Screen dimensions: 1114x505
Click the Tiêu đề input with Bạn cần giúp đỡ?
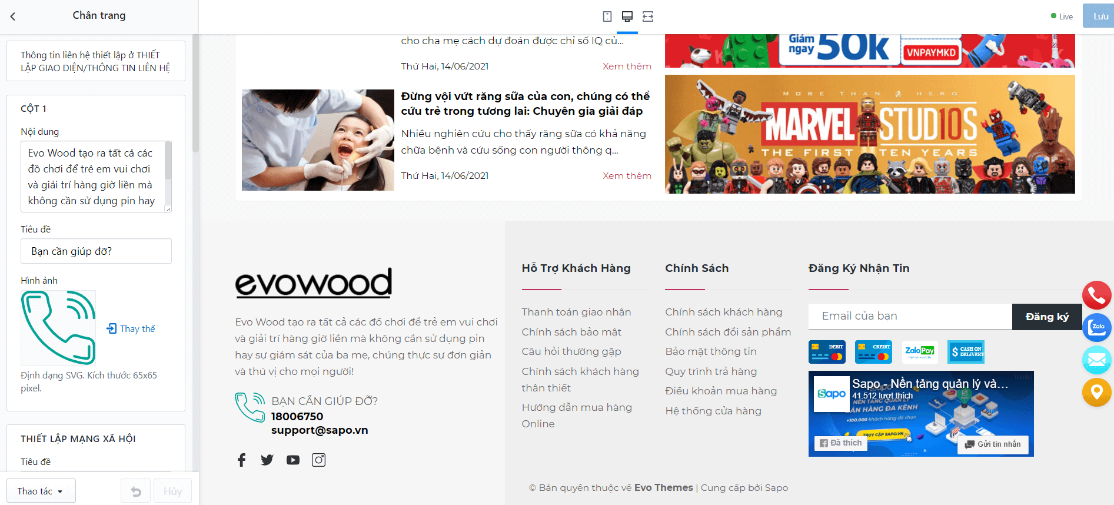(x=96, y=251)
